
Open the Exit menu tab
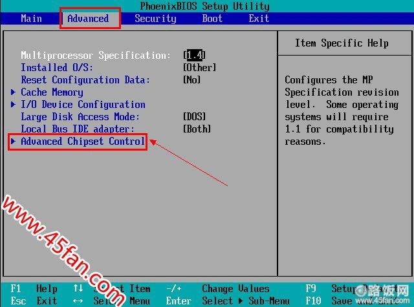pyautogui.click(x=259, y=19)
